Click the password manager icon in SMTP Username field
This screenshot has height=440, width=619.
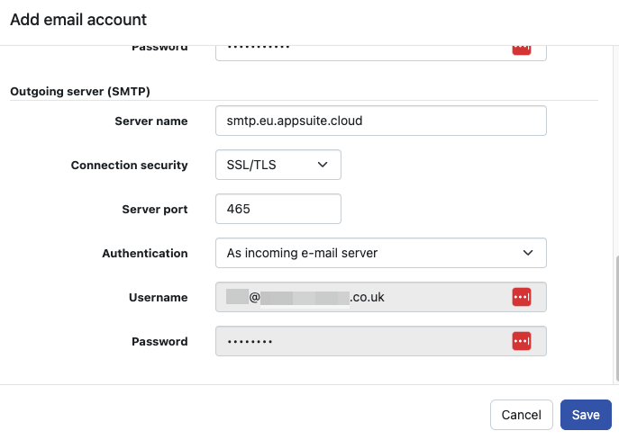[x=521, y=297]
